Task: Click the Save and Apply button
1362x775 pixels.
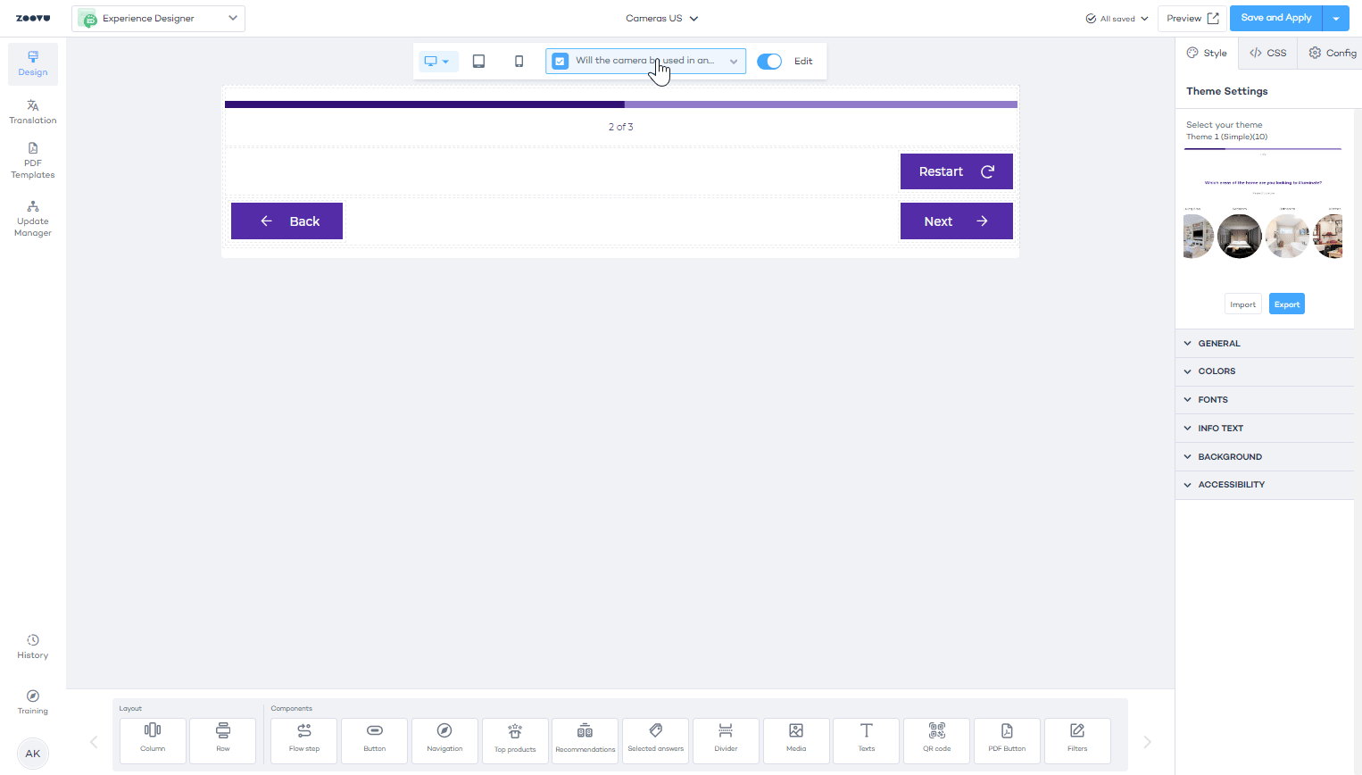Action: 1275,18
